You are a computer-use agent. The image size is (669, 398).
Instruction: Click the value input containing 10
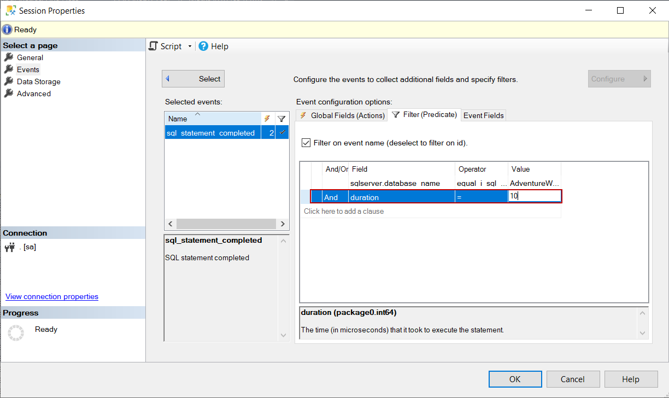pyautogui.click(x=535, y=196)
